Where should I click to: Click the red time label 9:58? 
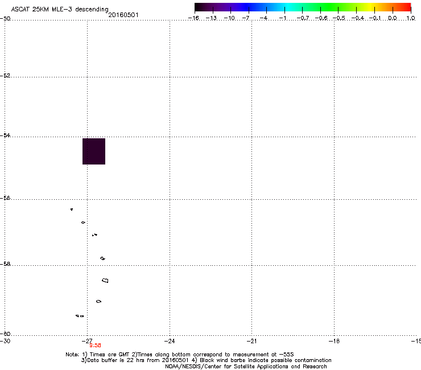coord(95,346)
